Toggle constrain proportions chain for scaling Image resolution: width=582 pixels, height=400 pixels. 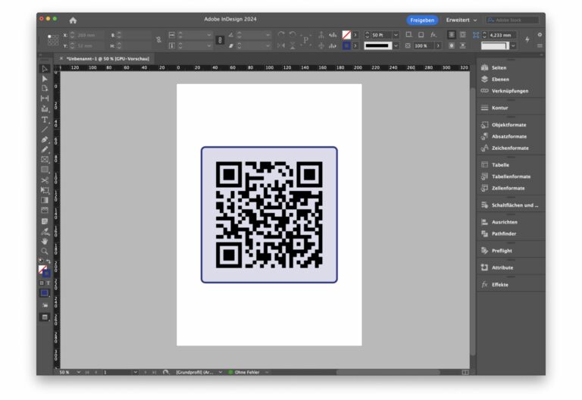(x=220, y=40)
